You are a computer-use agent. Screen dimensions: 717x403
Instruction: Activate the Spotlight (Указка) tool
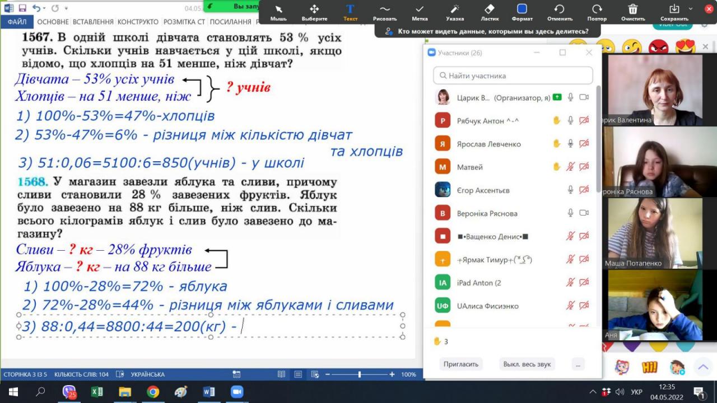coord(454,12)
